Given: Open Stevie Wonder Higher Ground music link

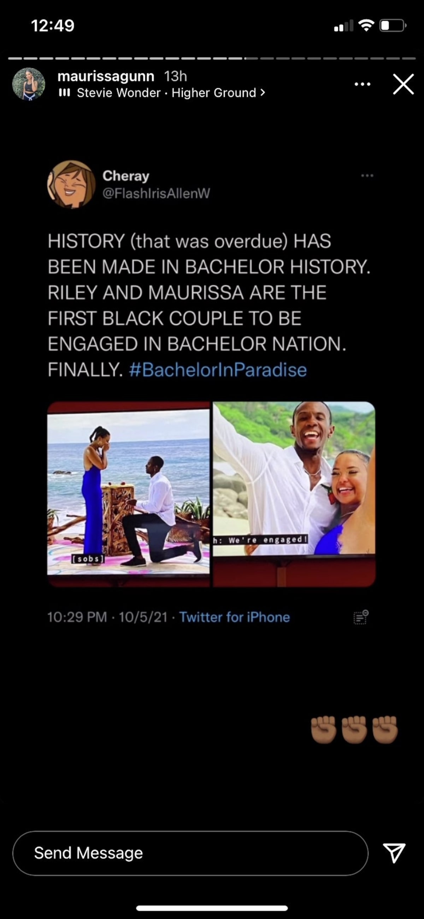Looking at the screenshot, I should click(x=166, y=93).
